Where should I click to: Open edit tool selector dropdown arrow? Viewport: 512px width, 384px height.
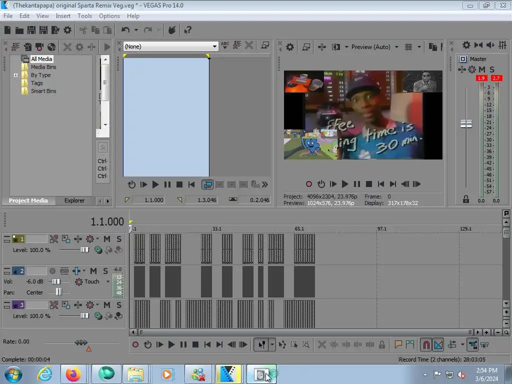pyautogui.click(x=272, y=344)
